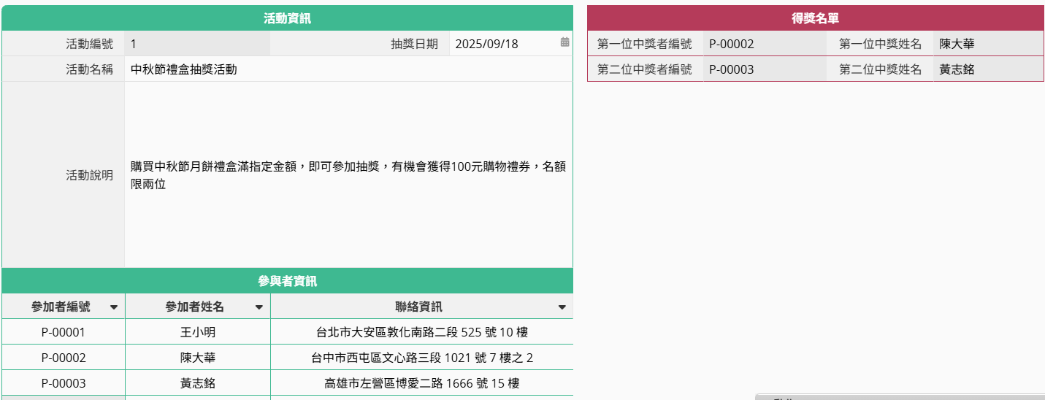Open the calendar picker for 抽獎日期
This screenshot has height=400, width=1045.
click(564, 43)
